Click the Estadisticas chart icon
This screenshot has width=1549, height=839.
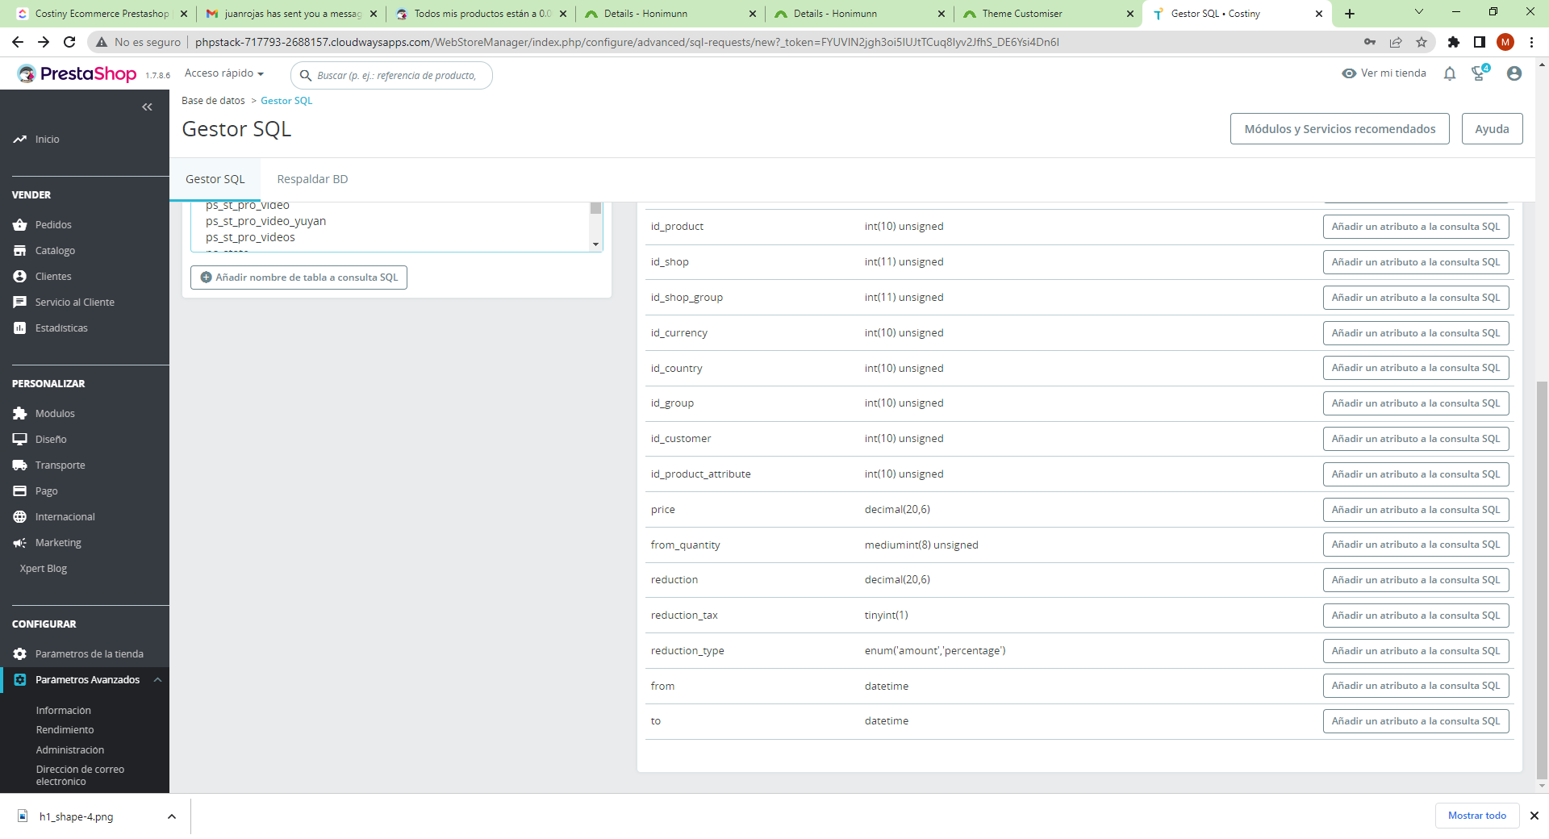click(x=19, y=328)
